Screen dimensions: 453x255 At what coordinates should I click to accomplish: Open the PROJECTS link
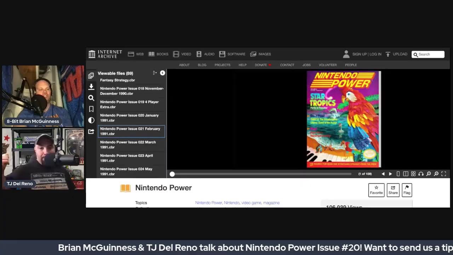(x=222, y=65)
